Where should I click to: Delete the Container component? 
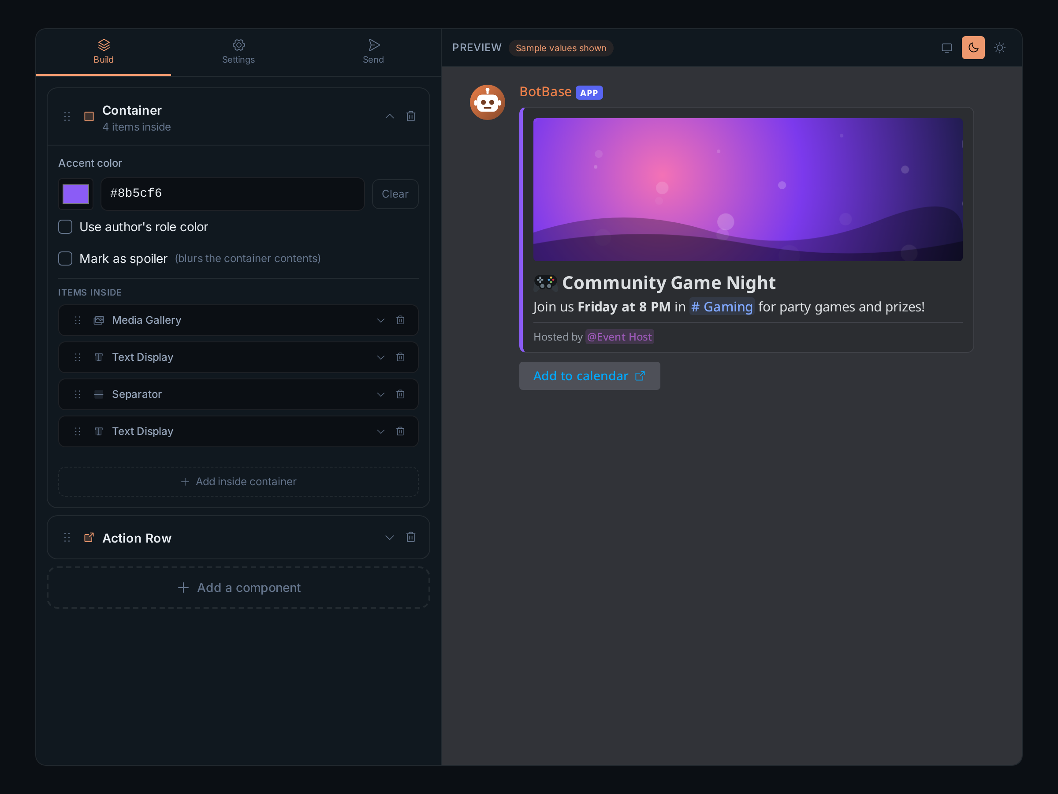(410, 116)
